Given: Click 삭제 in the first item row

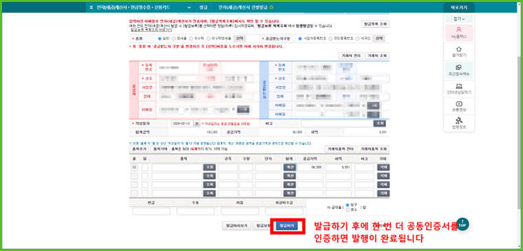Looking at the screenshot, I should pos(383,167).
